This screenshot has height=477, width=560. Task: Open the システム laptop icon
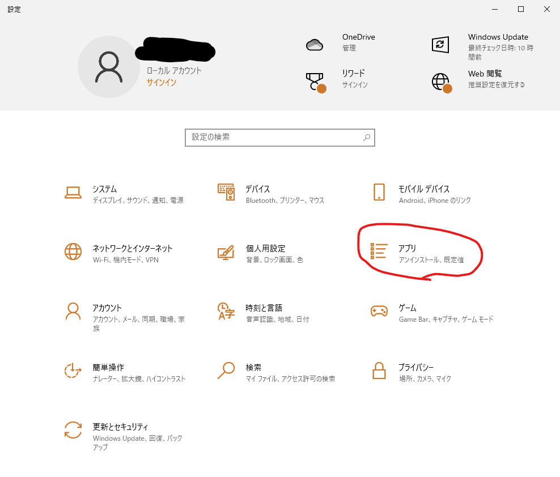click(73, 193)
